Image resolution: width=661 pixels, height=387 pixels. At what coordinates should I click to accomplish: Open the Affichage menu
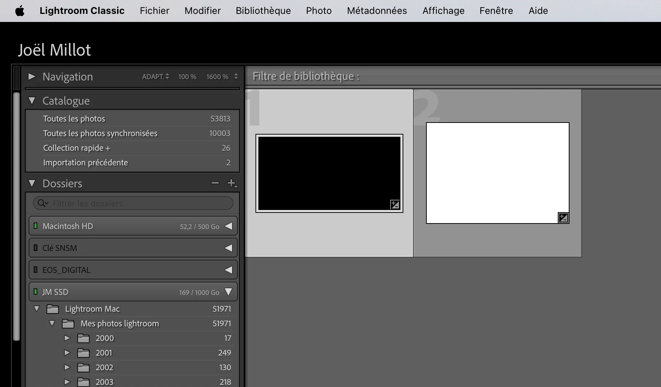pos(443,11)
